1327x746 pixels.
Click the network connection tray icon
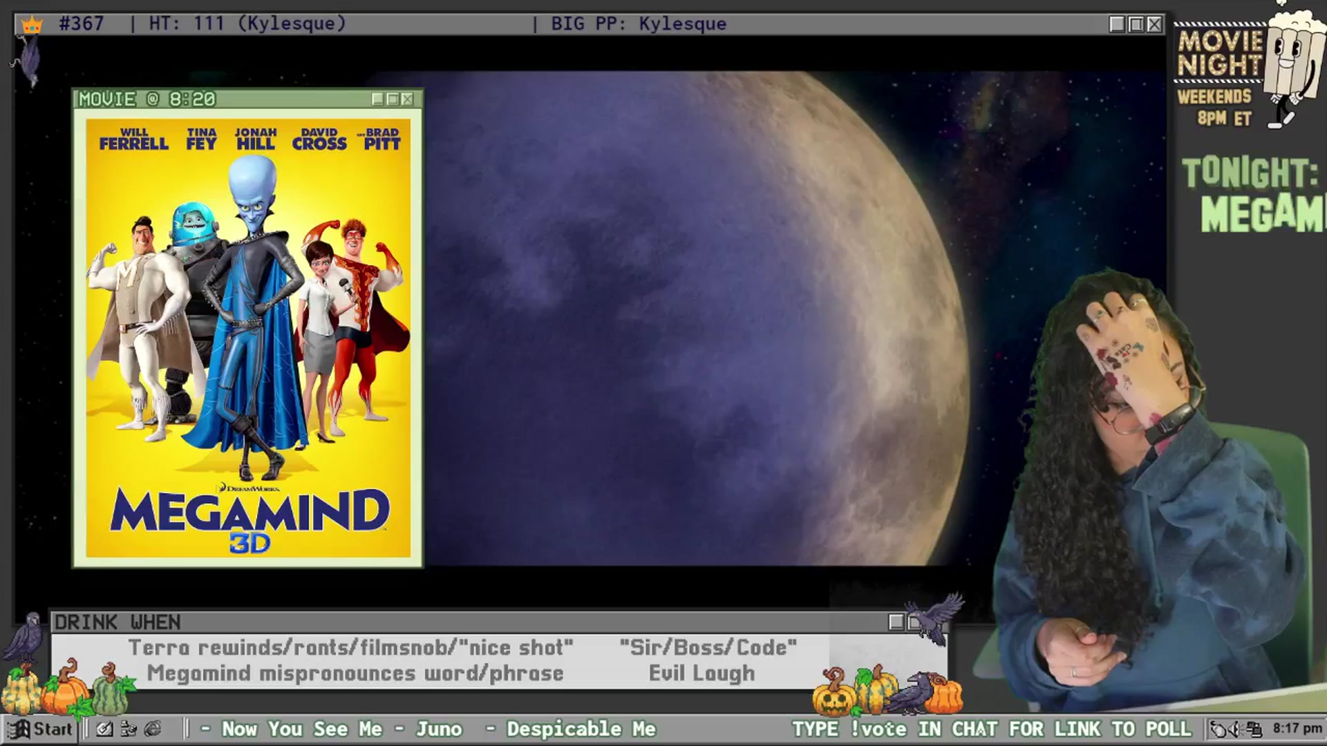click(x=1254, y=729)
